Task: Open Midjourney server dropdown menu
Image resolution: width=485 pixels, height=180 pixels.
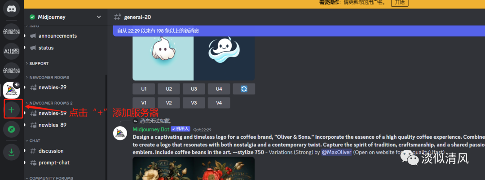Action: (99, 17)
